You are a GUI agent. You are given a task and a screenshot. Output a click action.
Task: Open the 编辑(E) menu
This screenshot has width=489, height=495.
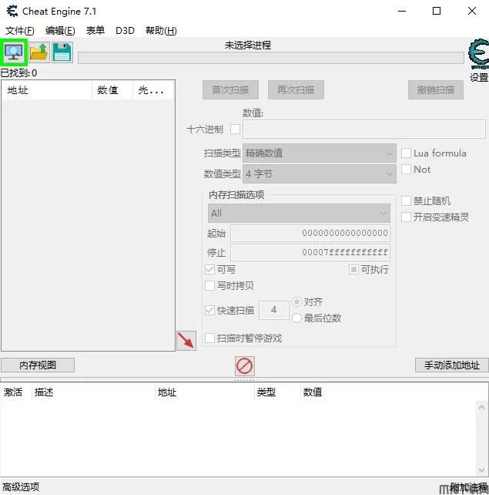(60, 31)
